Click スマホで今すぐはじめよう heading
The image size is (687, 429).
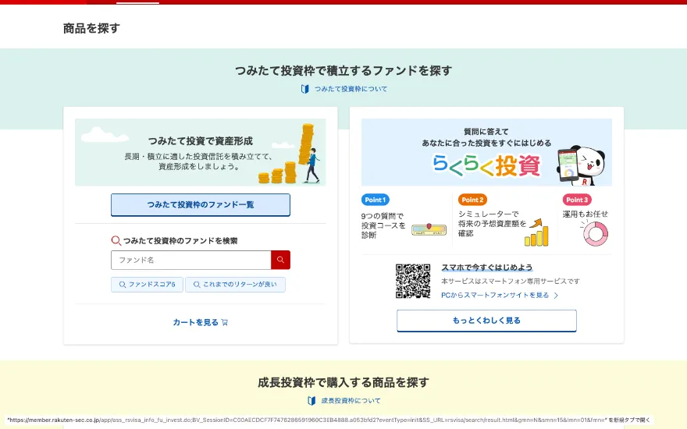click(x=487, y=268)
